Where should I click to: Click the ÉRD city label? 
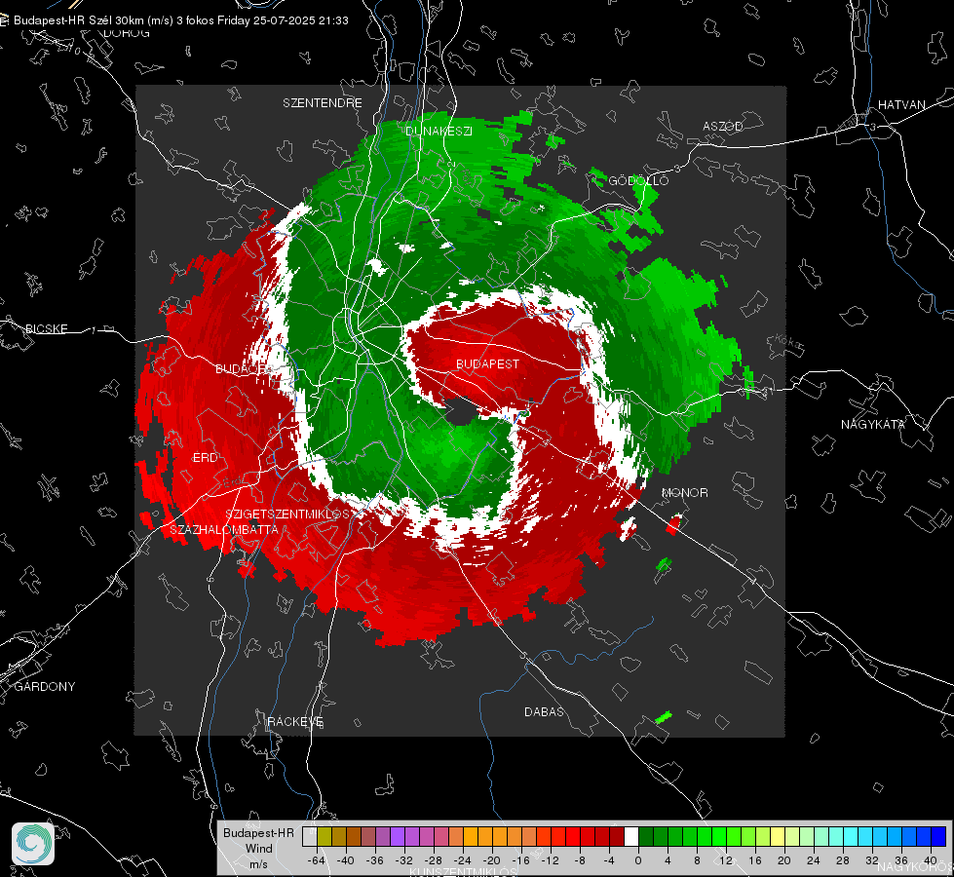(x=205, y=458)
